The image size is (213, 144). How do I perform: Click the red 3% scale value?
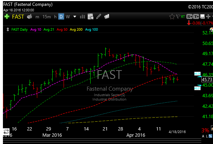coord(205,130)
